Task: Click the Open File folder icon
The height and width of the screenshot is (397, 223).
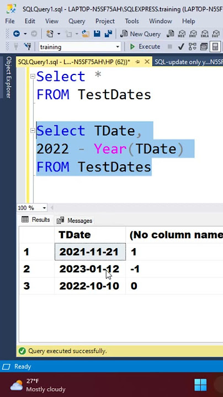Action: coord(86,34)
